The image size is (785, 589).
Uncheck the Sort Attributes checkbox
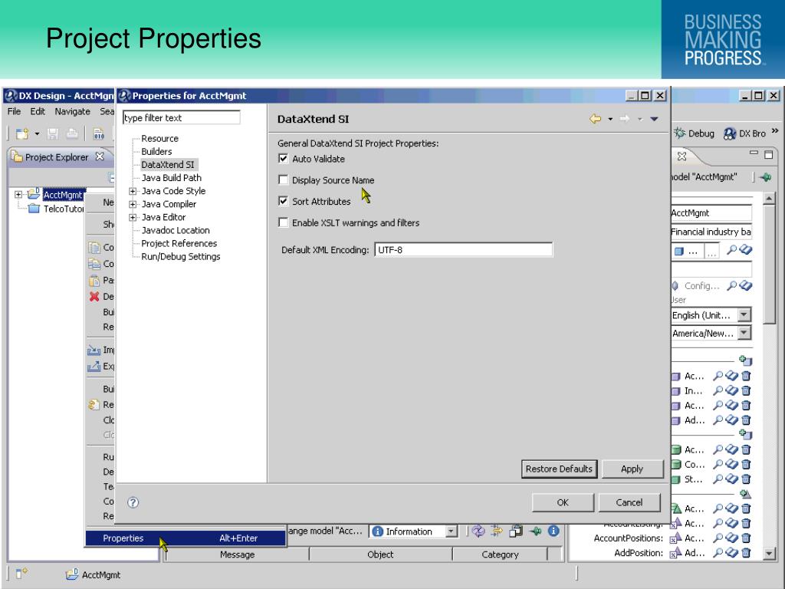click(284, 202)
